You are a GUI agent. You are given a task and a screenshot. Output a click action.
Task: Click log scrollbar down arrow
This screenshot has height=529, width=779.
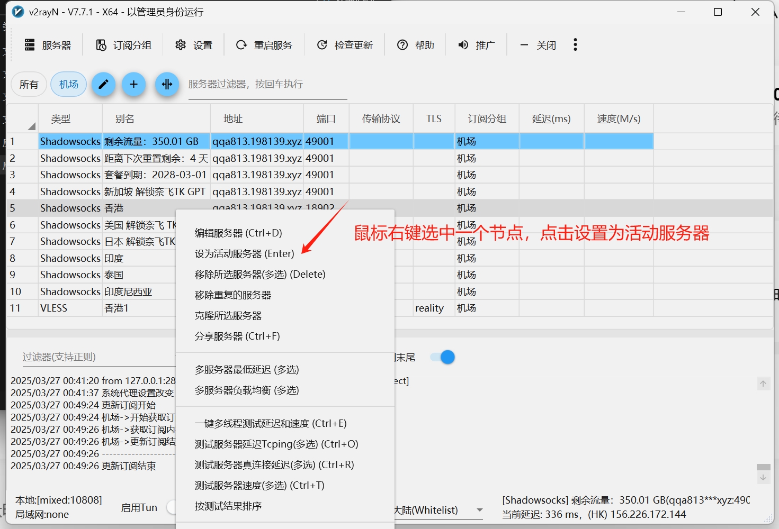pos(763,477)
